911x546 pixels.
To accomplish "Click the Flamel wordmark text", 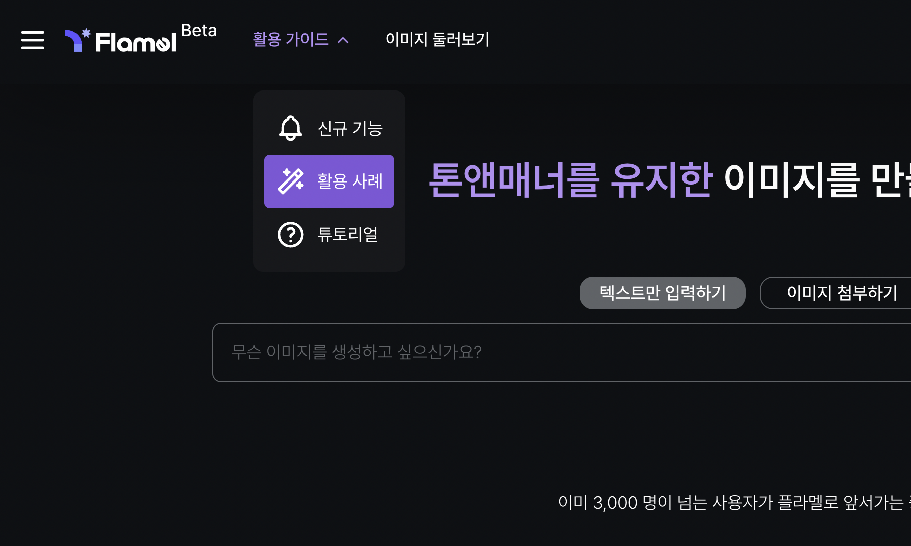I will 135,42.
